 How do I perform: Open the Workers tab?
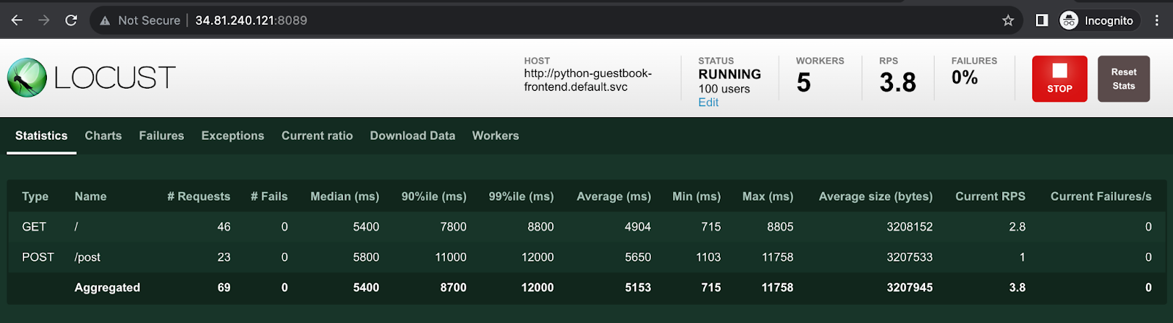[495, 135]
